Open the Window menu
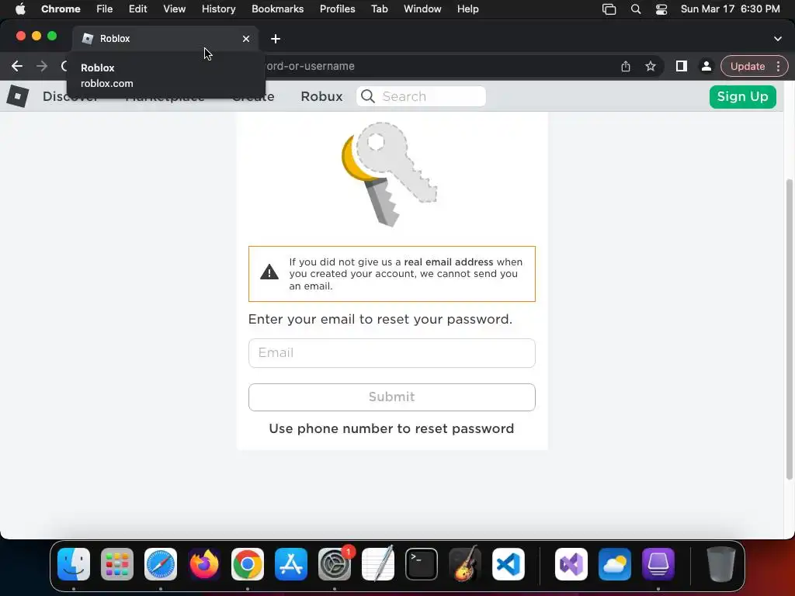Screen dimensions: 795x596 pos(422,9)
